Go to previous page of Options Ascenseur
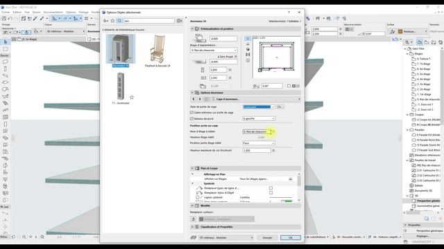The height and width of the screenshot is (249, 444). (x=194, y=99)
